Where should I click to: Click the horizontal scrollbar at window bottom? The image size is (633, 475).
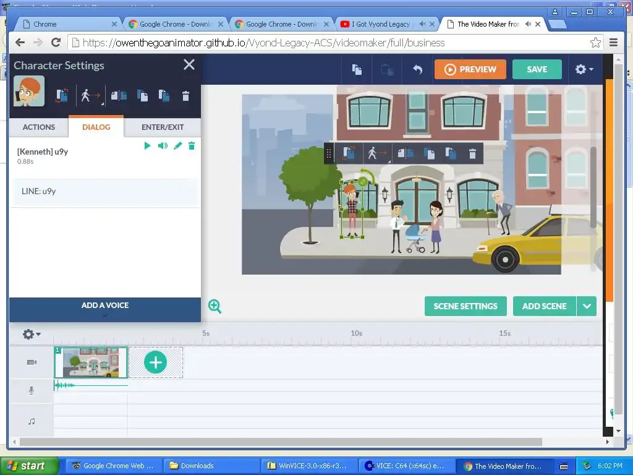[x=281, y=442]
